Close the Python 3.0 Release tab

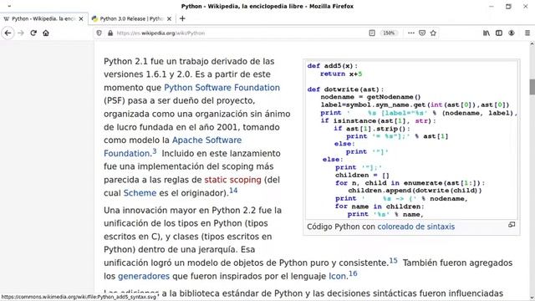point(169,18)
